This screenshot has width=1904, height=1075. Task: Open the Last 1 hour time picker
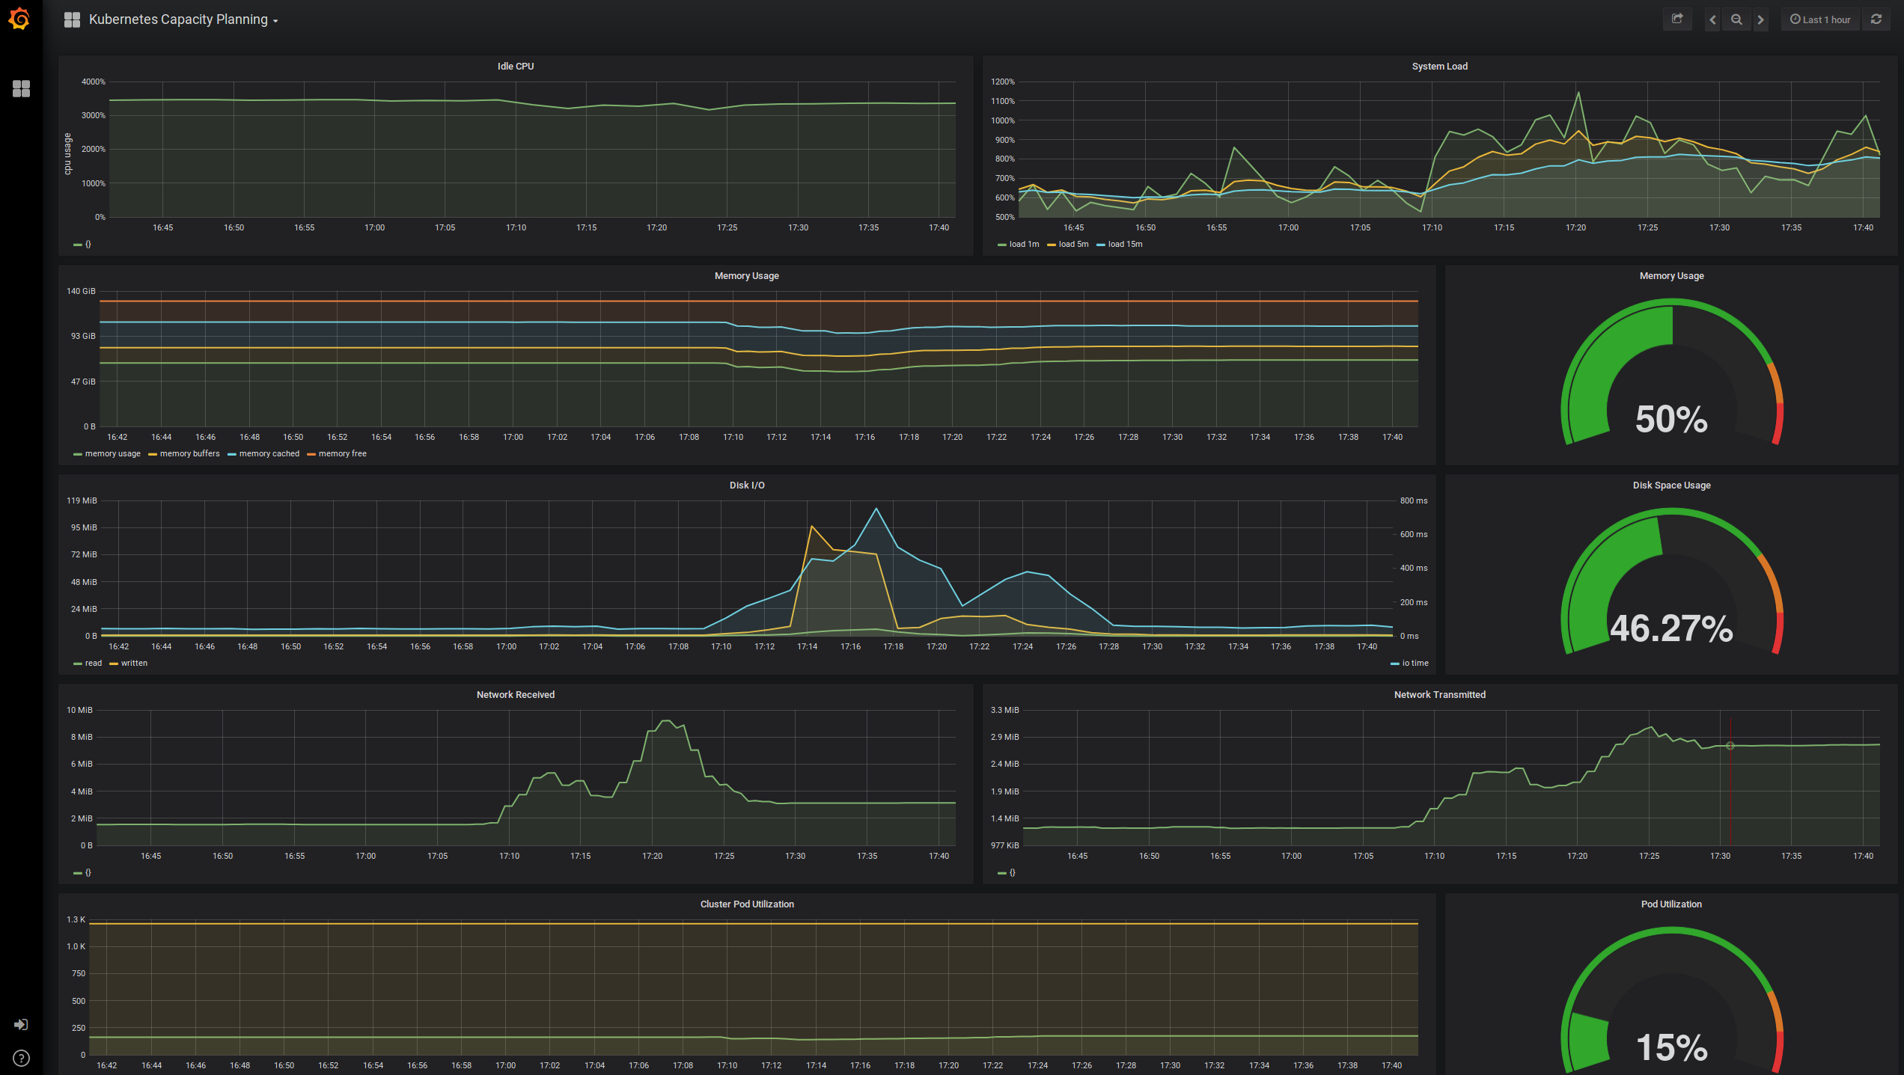[x=1820, y=19]
